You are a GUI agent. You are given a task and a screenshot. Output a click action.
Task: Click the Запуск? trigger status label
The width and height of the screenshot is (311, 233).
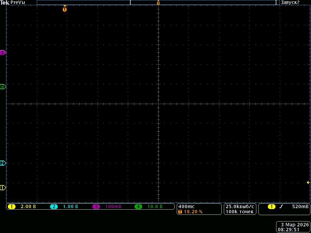(290, 2)
